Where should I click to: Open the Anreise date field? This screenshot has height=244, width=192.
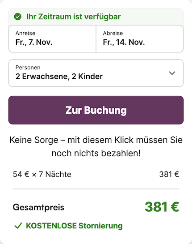pyautogui.click(x=52, y=39)
